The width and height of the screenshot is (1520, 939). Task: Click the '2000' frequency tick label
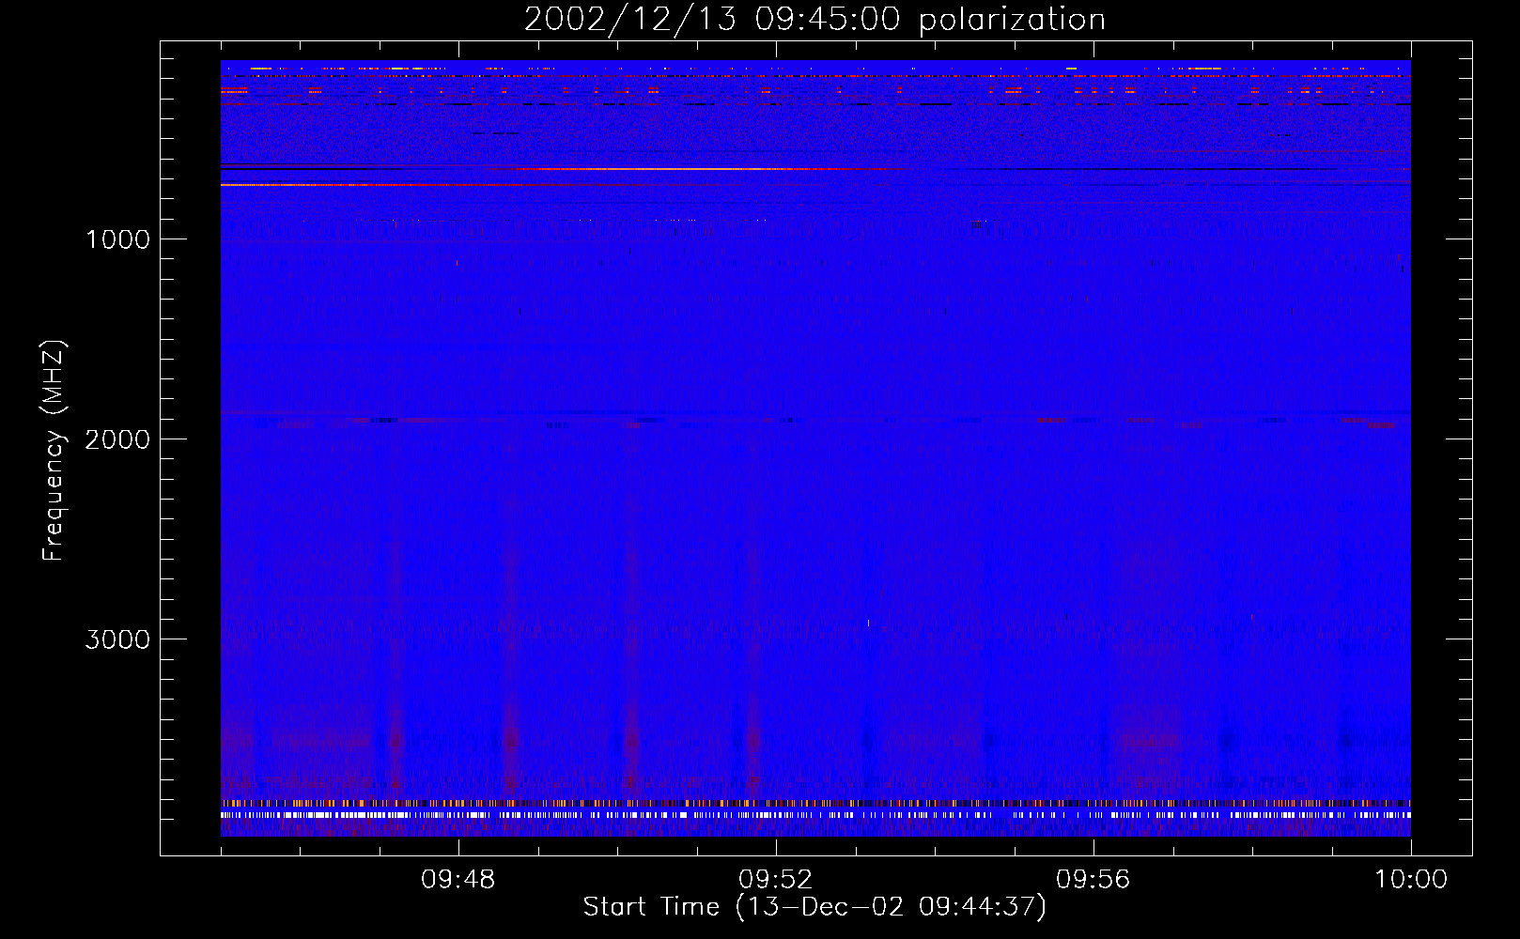click(x=117, y=439)
